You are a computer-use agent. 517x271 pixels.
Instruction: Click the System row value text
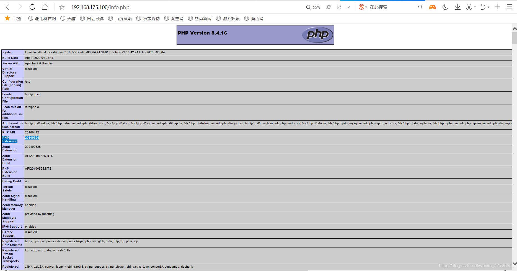click(95, 52)
